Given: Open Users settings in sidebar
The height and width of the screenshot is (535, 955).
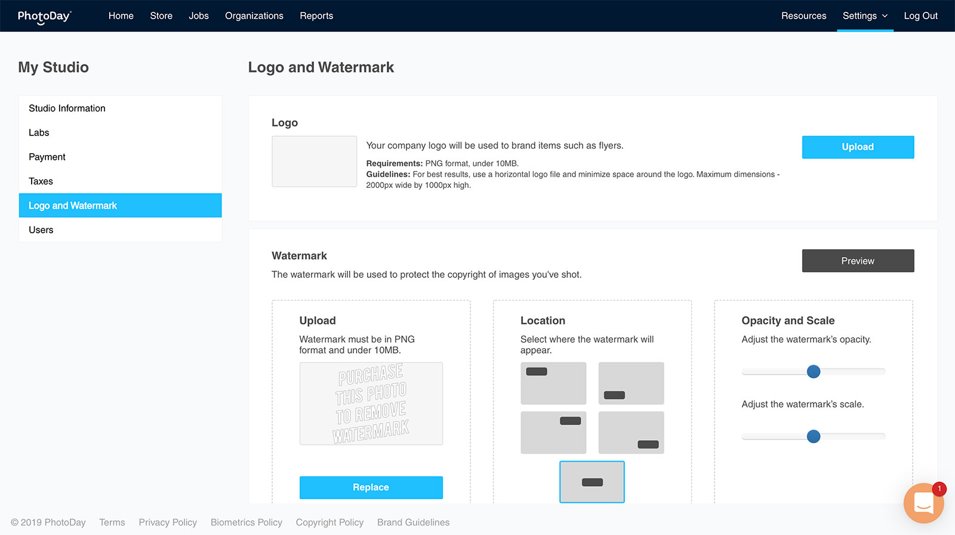Looking at the screenshot, I should point(121,230).
